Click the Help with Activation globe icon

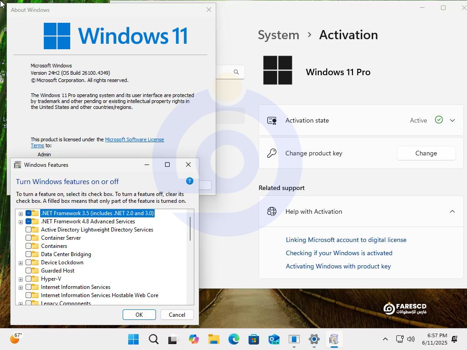272,211
